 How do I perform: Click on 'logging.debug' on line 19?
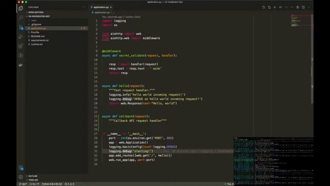[x=120, y=99]
